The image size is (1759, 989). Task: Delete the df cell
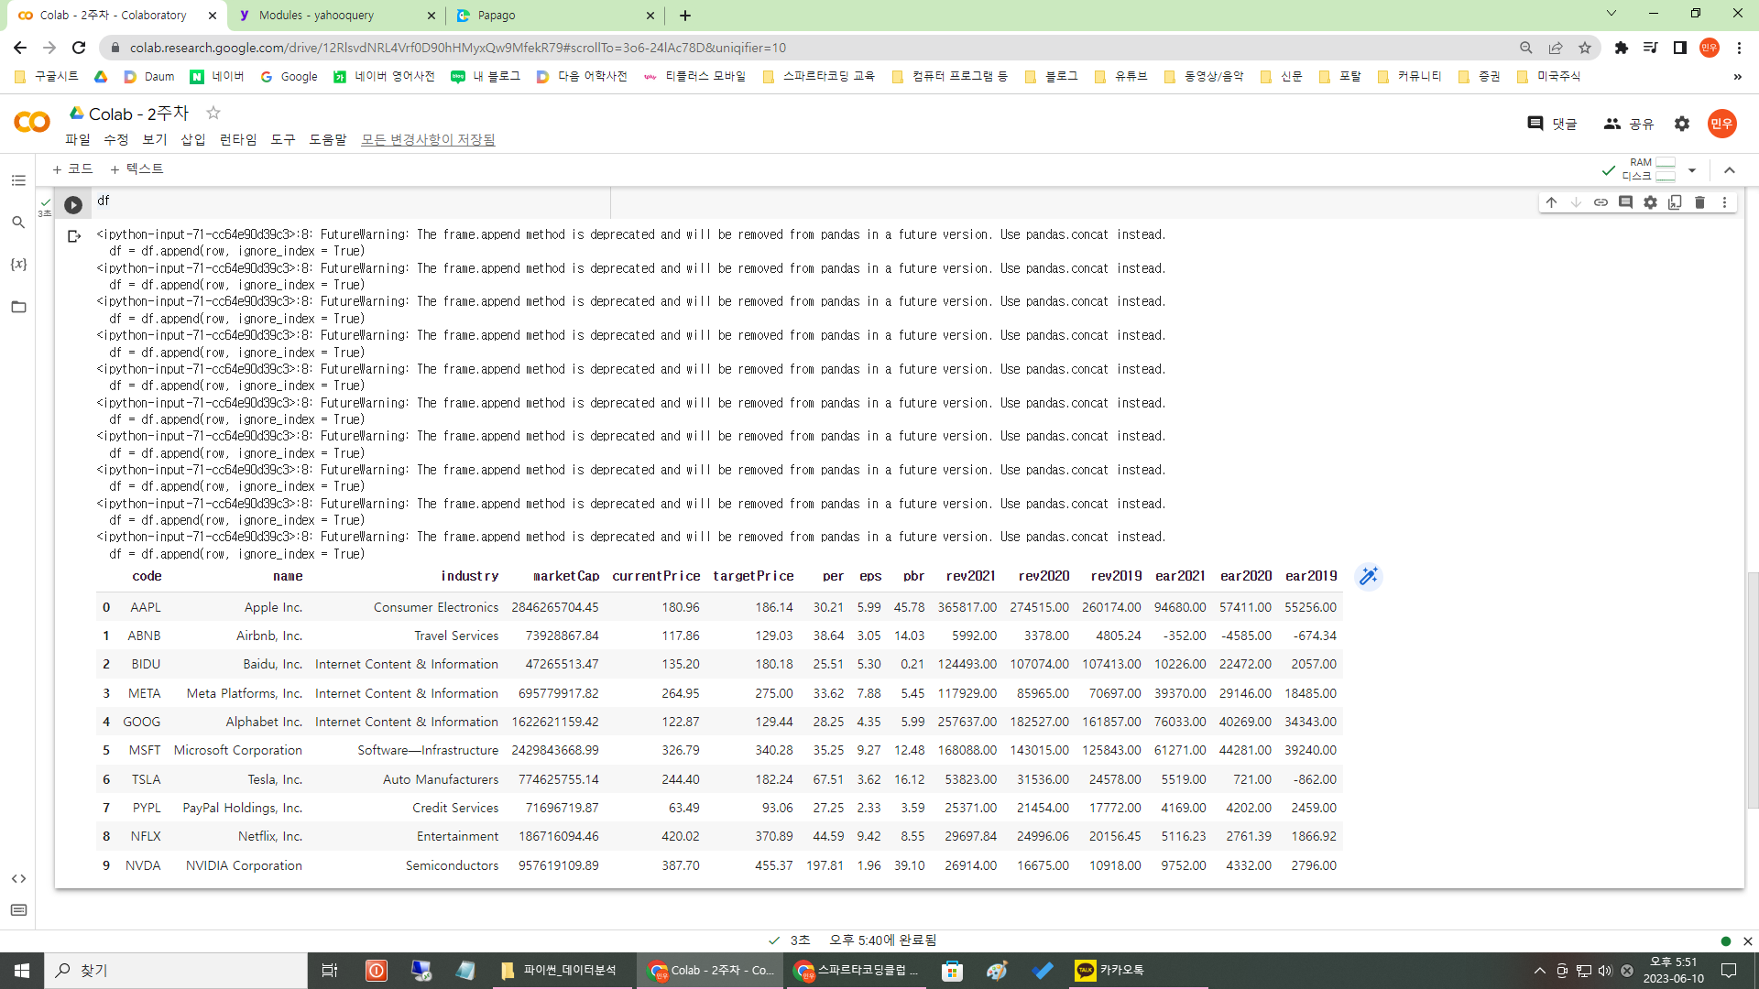pyautogui.click(x=1699, y=202)
